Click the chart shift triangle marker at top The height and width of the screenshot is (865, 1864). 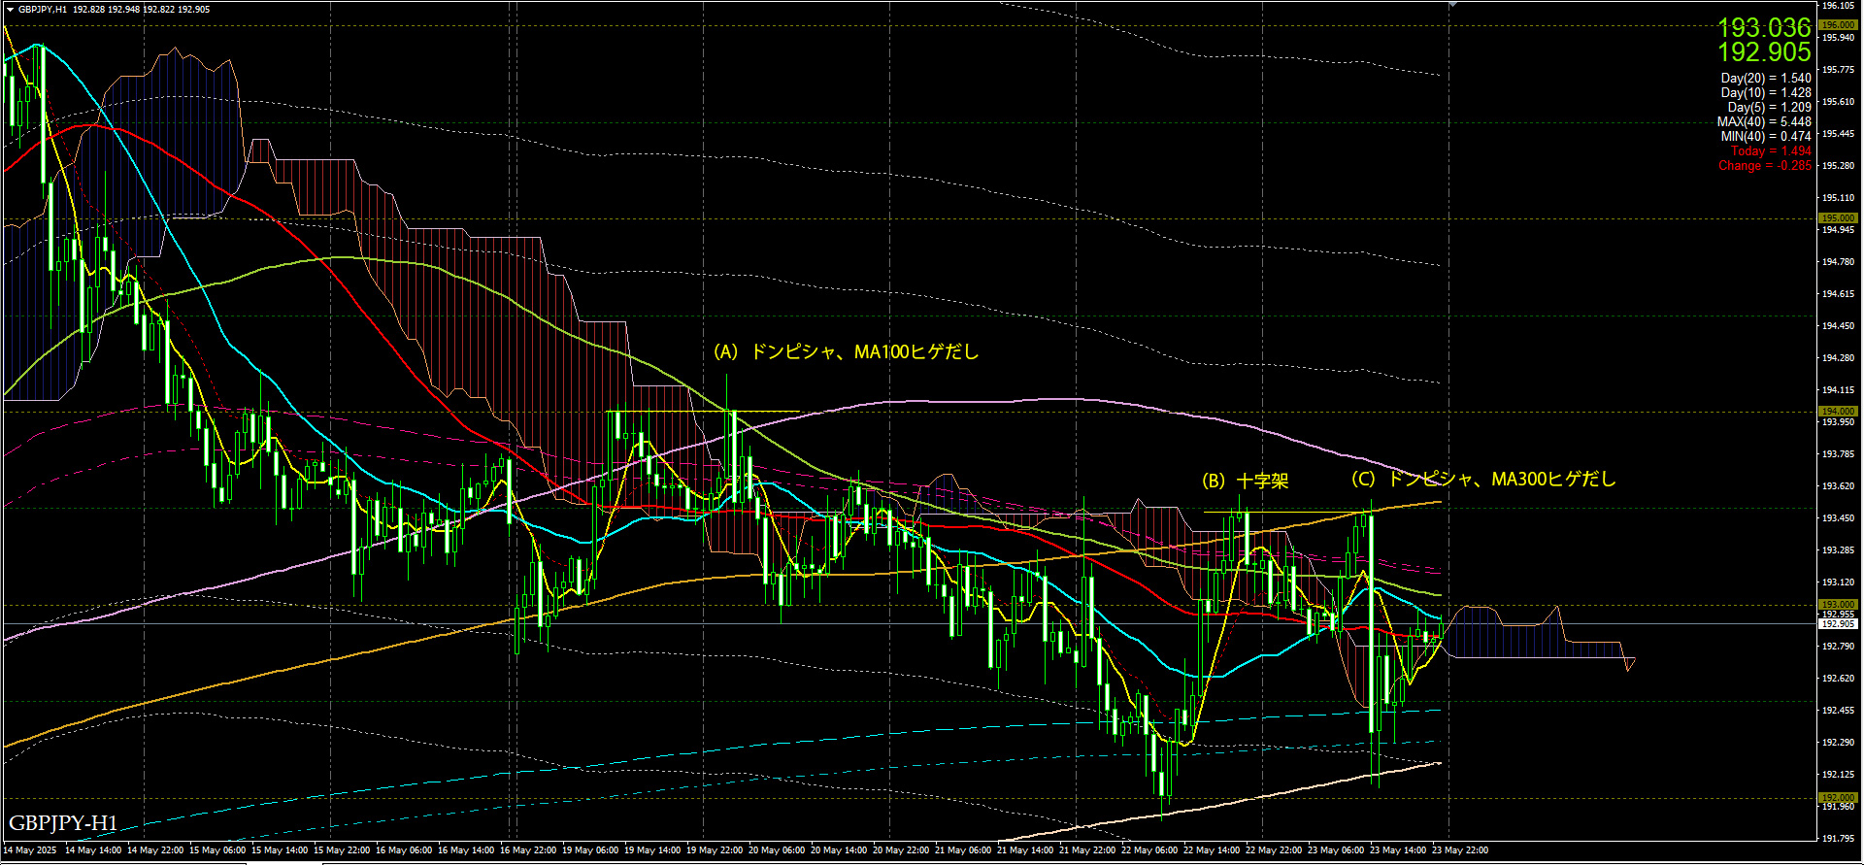click(1452, 5)
